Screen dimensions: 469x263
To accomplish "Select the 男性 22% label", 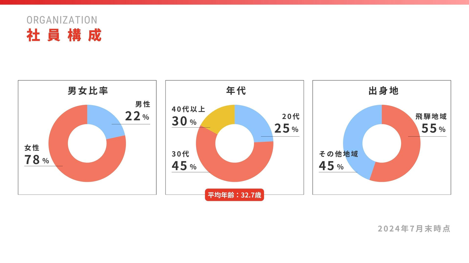I will pos(138,112).
